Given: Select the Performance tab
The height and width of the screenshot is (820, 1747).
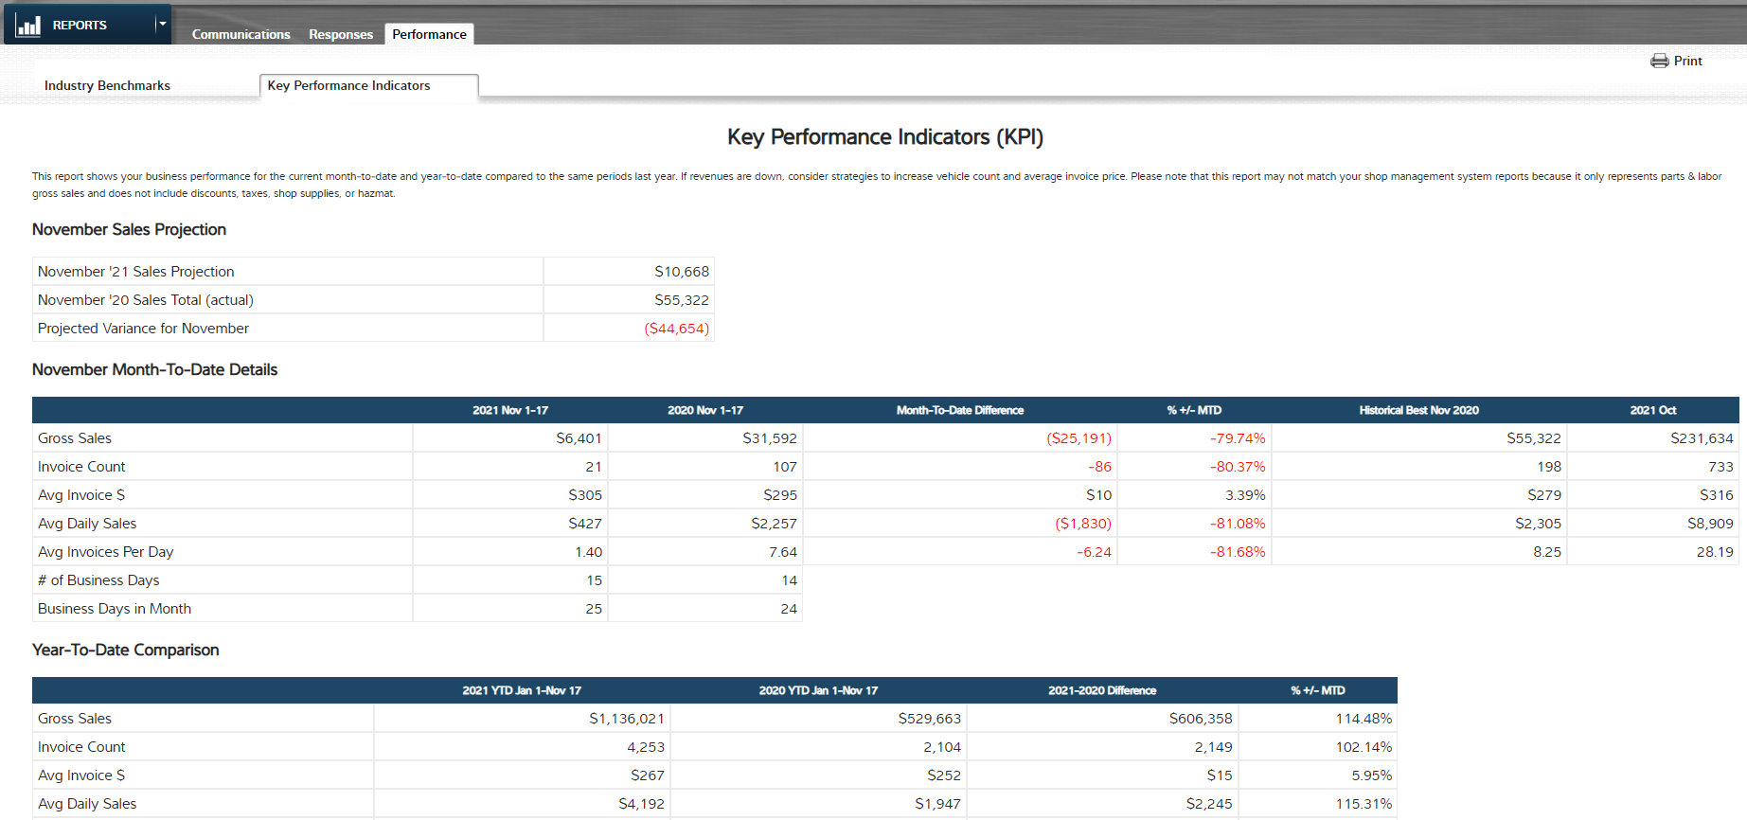Looking at the screenshot, I should (x=429, y=34).
